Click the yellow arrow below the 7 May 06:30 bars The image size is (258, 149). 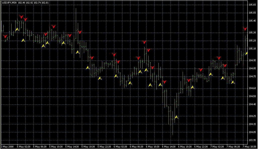(x=233, y=82)
